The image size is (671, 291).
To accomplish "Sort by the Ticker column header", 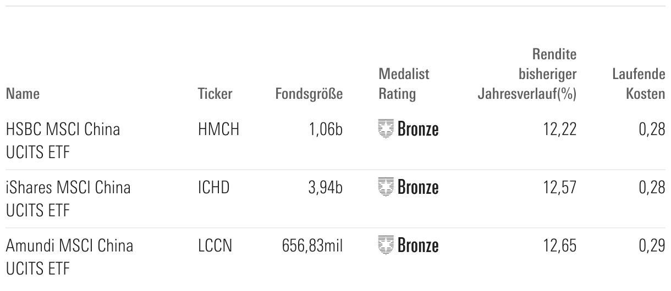I will pyautogui.click(x=215, y=94).
